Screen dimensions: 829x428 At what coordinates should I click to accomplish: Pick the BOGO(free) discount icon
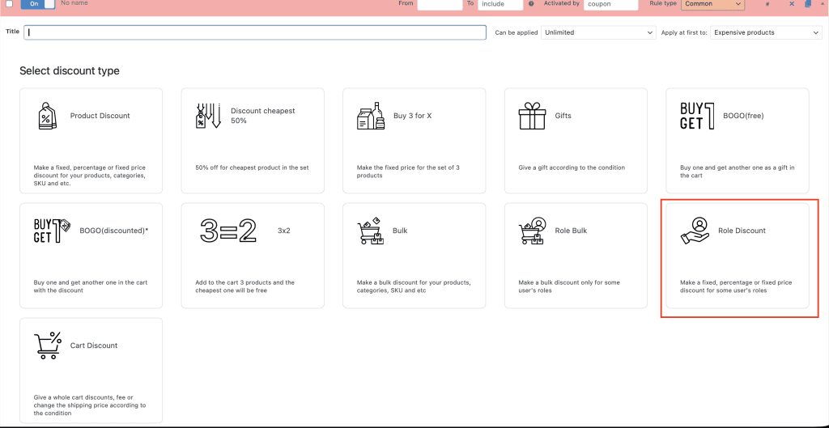point(697,117)
